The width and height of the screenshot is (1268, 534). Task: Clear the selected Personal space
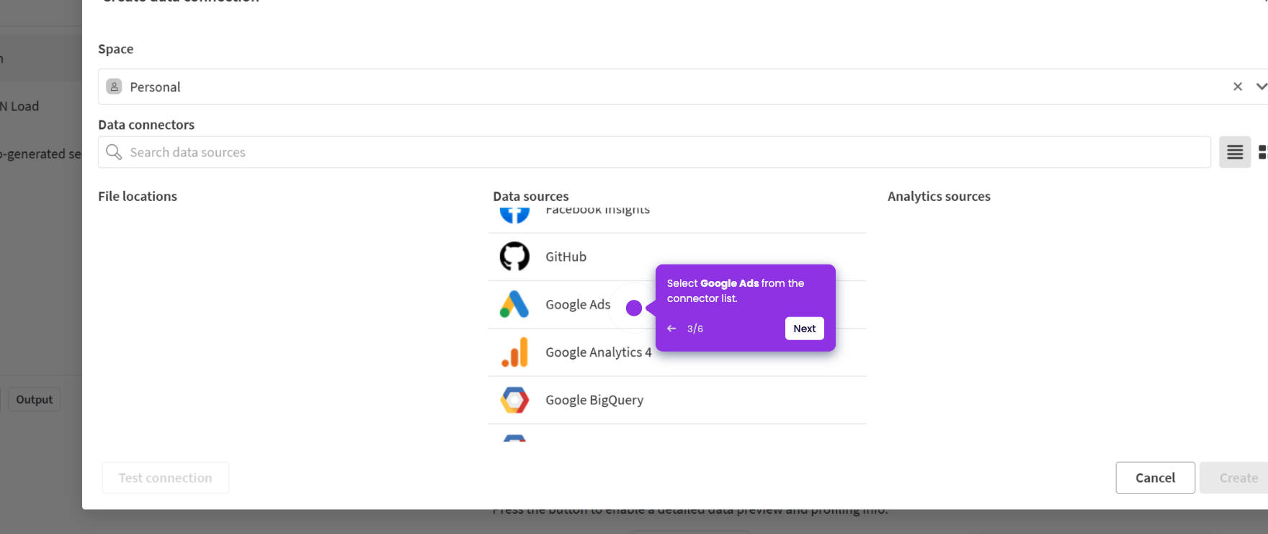(1238, 86)
